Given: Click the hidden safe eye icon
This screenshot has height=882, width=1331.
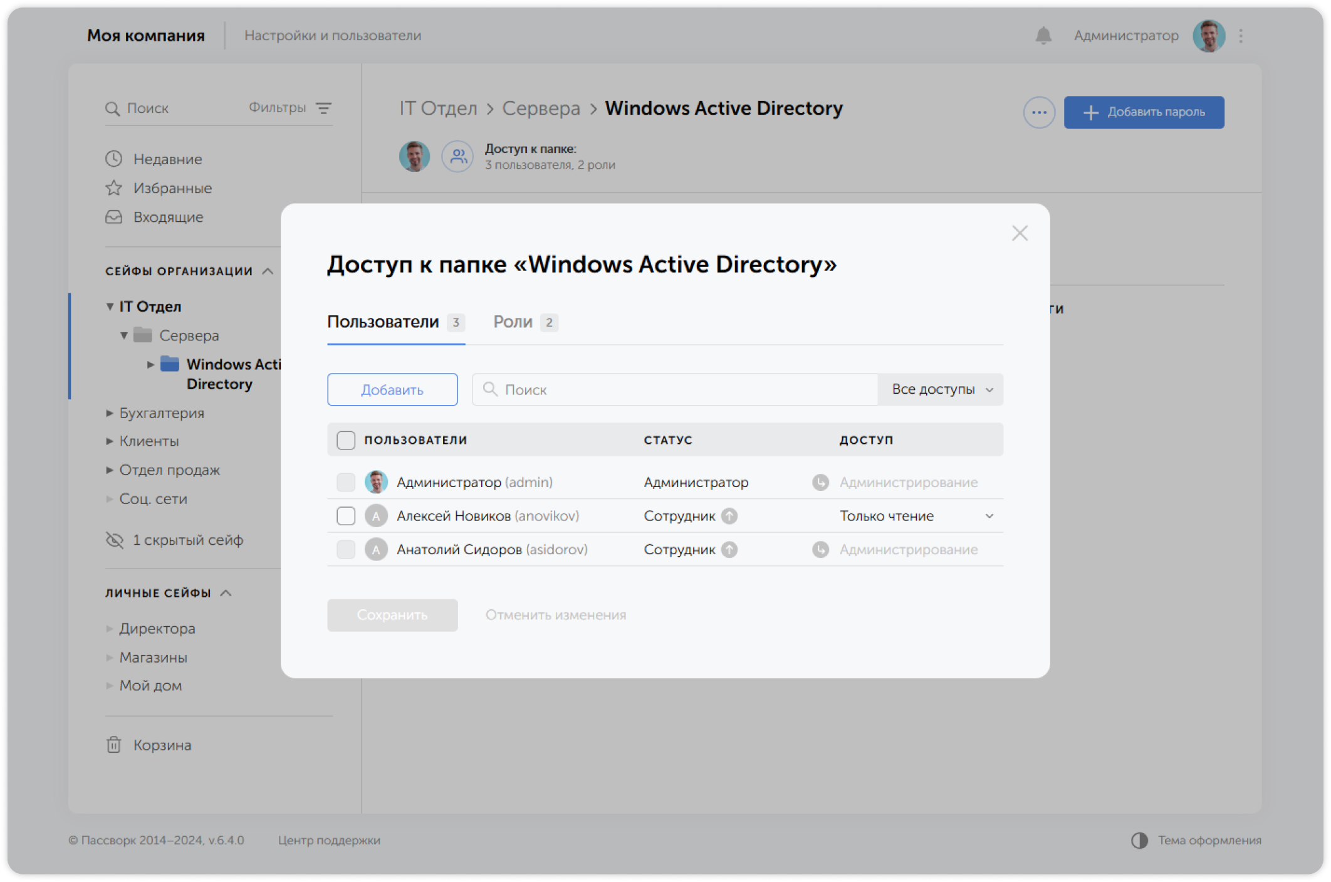Looking at the screenshot, I should [x=115, y=540].
